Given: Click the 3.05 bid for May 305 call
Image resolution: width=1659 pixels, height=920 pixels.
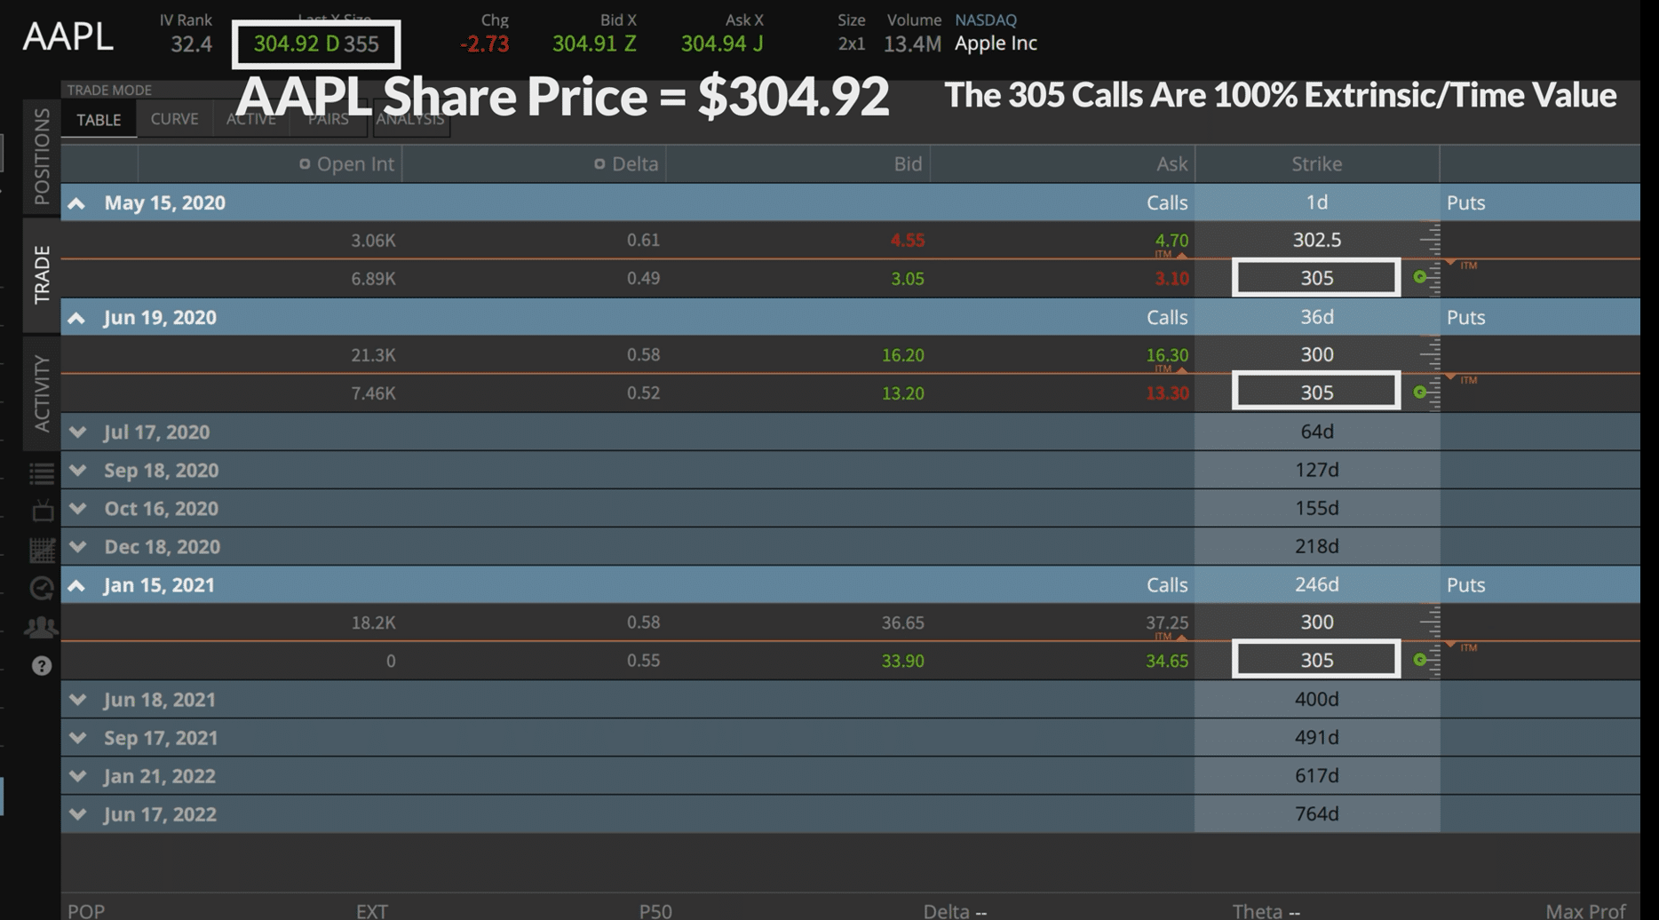Looking at the screenshot, I should pyautogui.click(x=907, y=279).
